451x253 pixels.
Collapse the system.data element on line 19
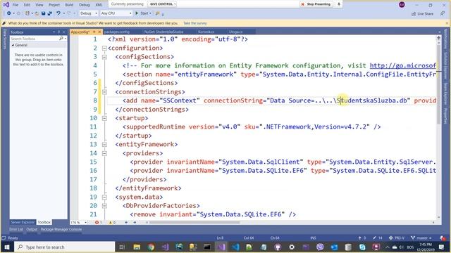click(104, 197)
